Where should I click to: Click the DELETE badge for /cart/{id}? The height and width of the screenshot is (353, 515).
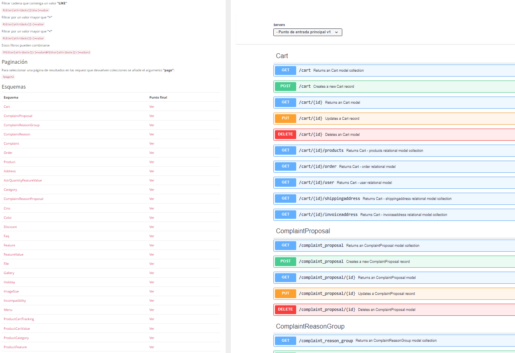click(x=285, y=135)
